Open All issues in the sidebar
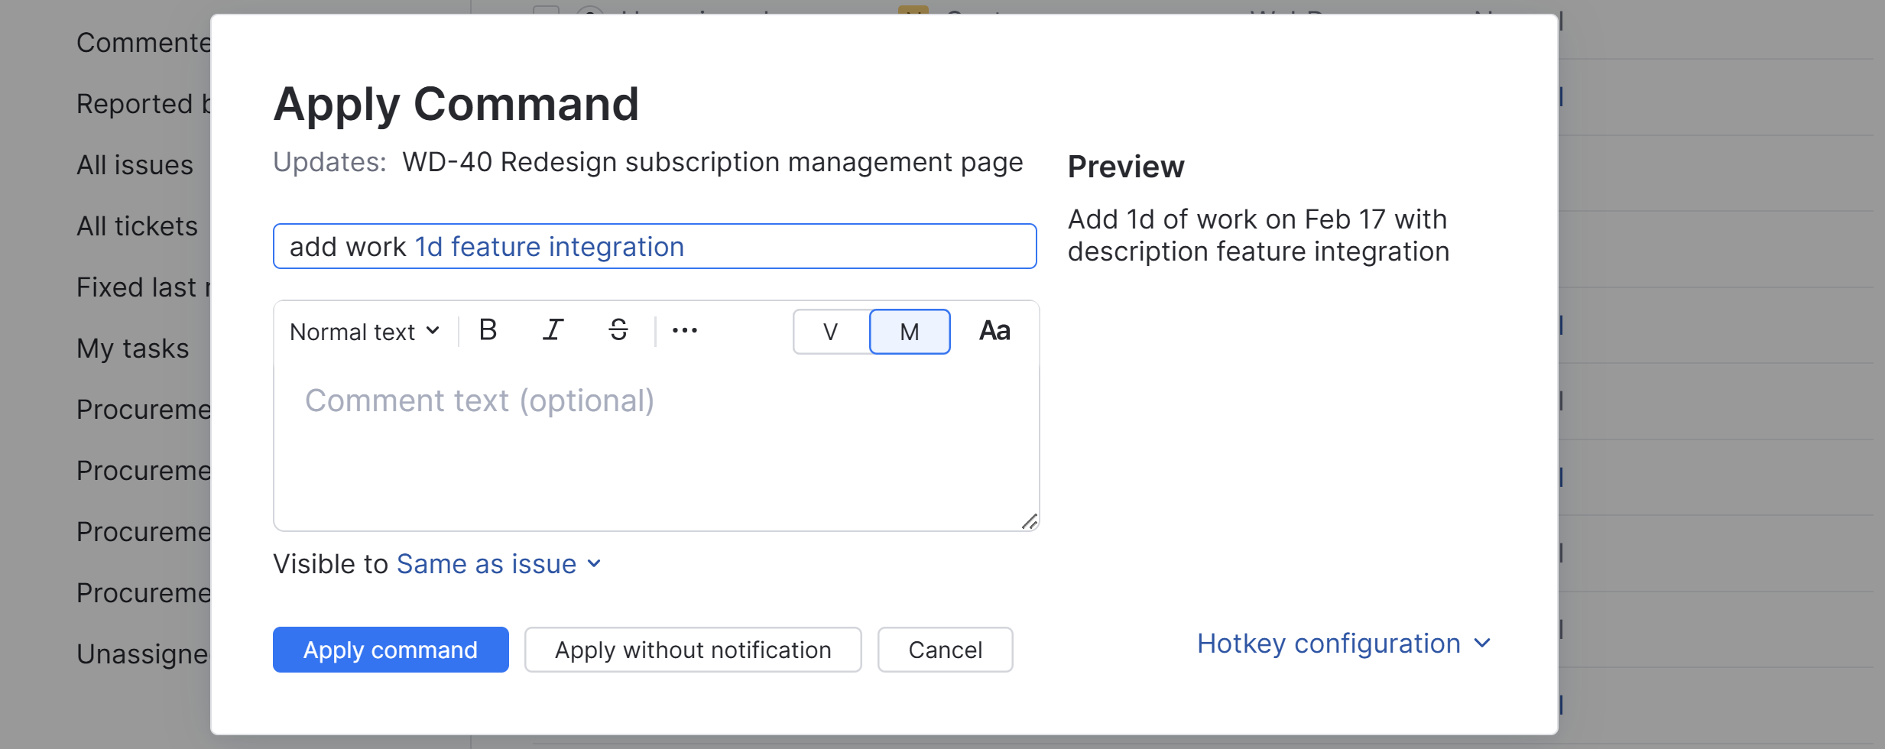This screenshot has height=749, width=1885. tap(134, 164)
